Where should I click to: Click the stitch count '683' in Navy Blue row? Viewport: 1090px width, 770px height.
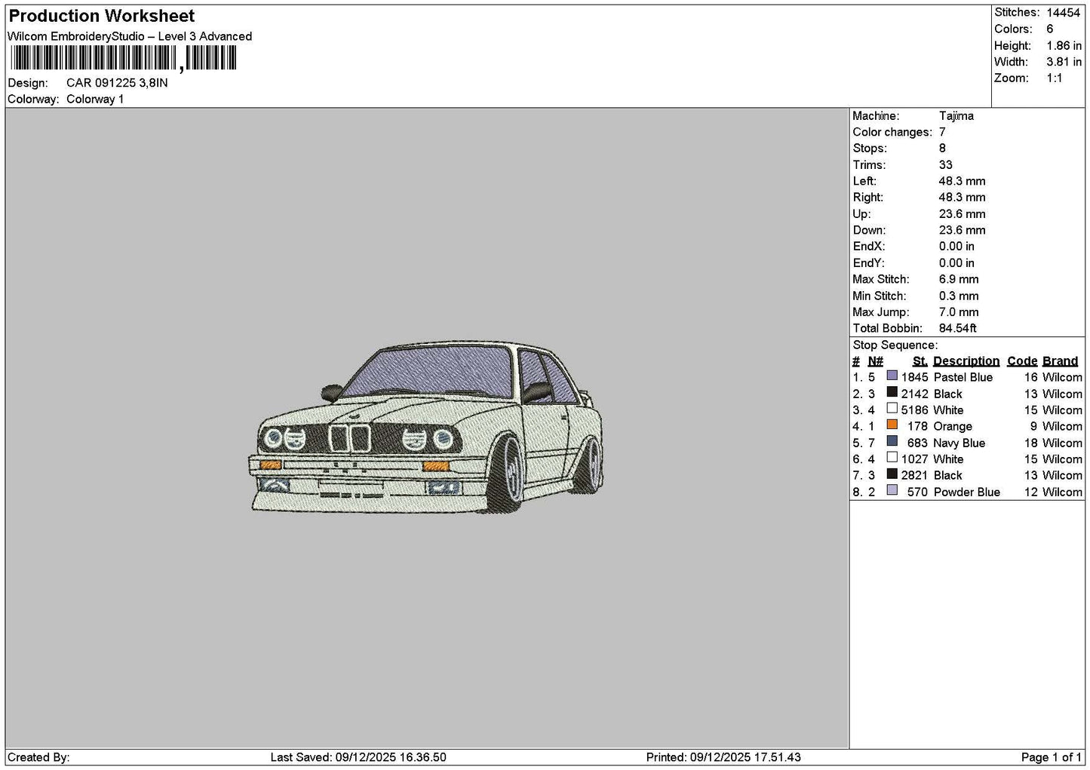pyautogui.click(x=917, y=443)
